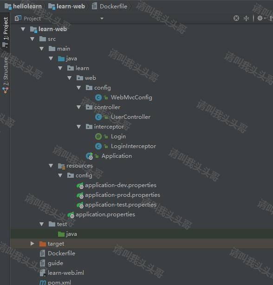Collapse the interceptor package node
273x285 pixels.
[x=79, y=127]
